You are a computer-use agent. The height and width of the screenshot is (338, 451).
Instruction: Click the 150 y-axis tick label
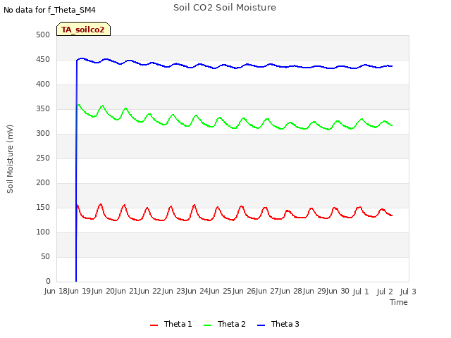[43, 208]
